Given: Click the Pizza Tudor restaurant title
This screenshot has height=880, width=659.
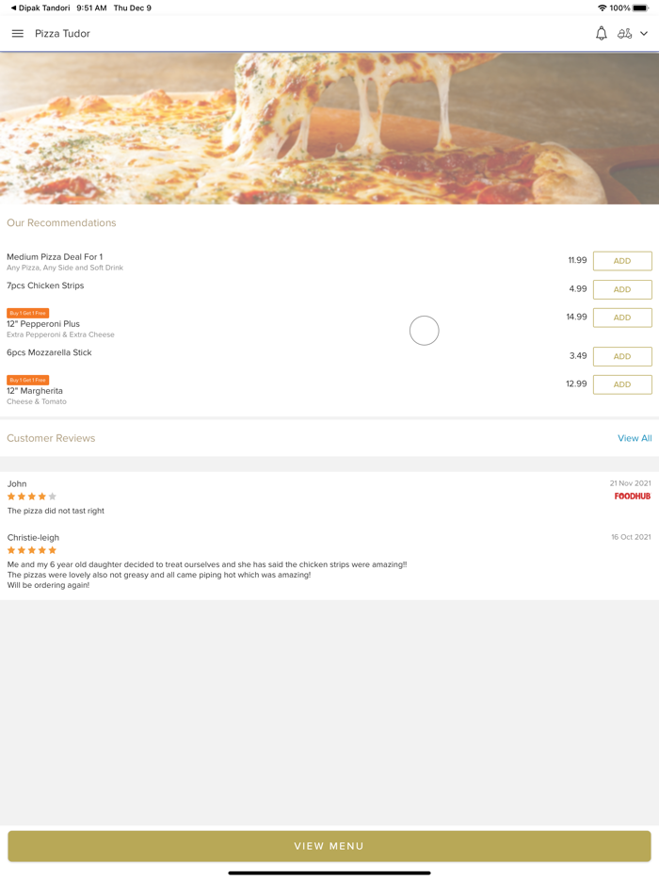Looking at the screenshot, I should (x=61, y=34).
